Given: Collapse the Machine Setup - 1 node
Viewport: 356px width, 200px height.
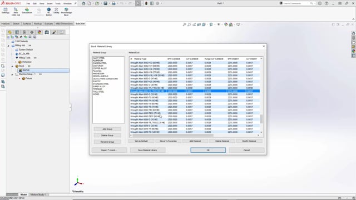Looking at the screenshot, I should tap(12, 74).
